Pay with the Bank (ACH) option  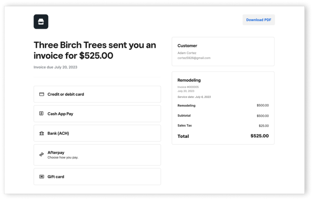click(x=97, y=133)
